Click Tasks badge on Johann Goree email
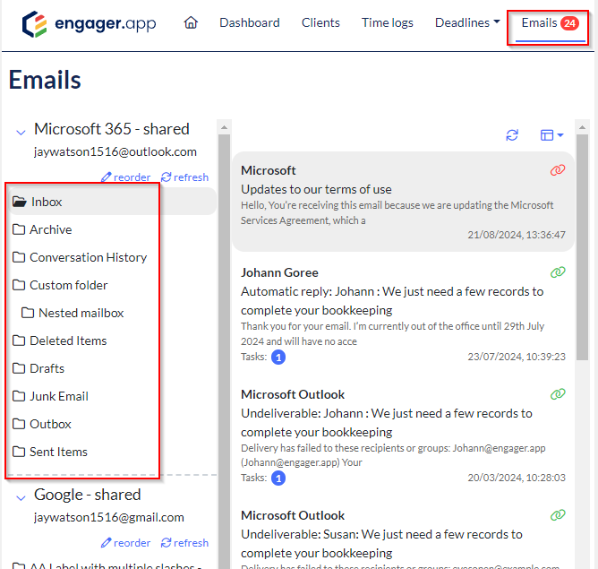 278,358
